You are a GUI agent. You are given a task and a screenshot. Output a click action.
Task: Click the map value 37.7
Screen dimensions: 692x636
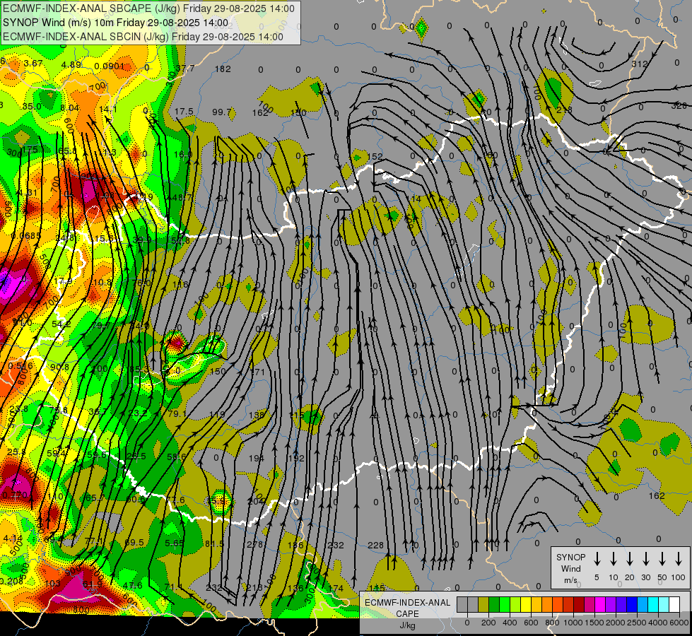coord(185,69)
